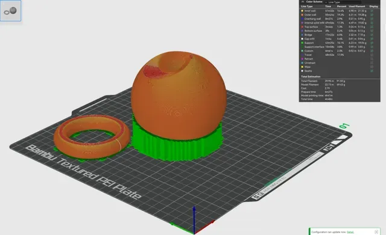
Task: Click the white Seams color swatch
Action: point(302,71)
